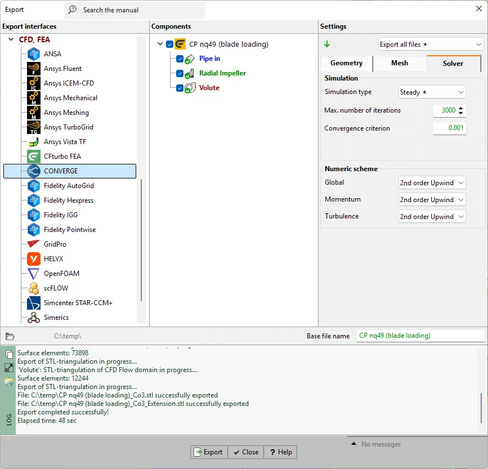Click the Export button
Screen dimensions: 488x469
(x=209, y=452)
